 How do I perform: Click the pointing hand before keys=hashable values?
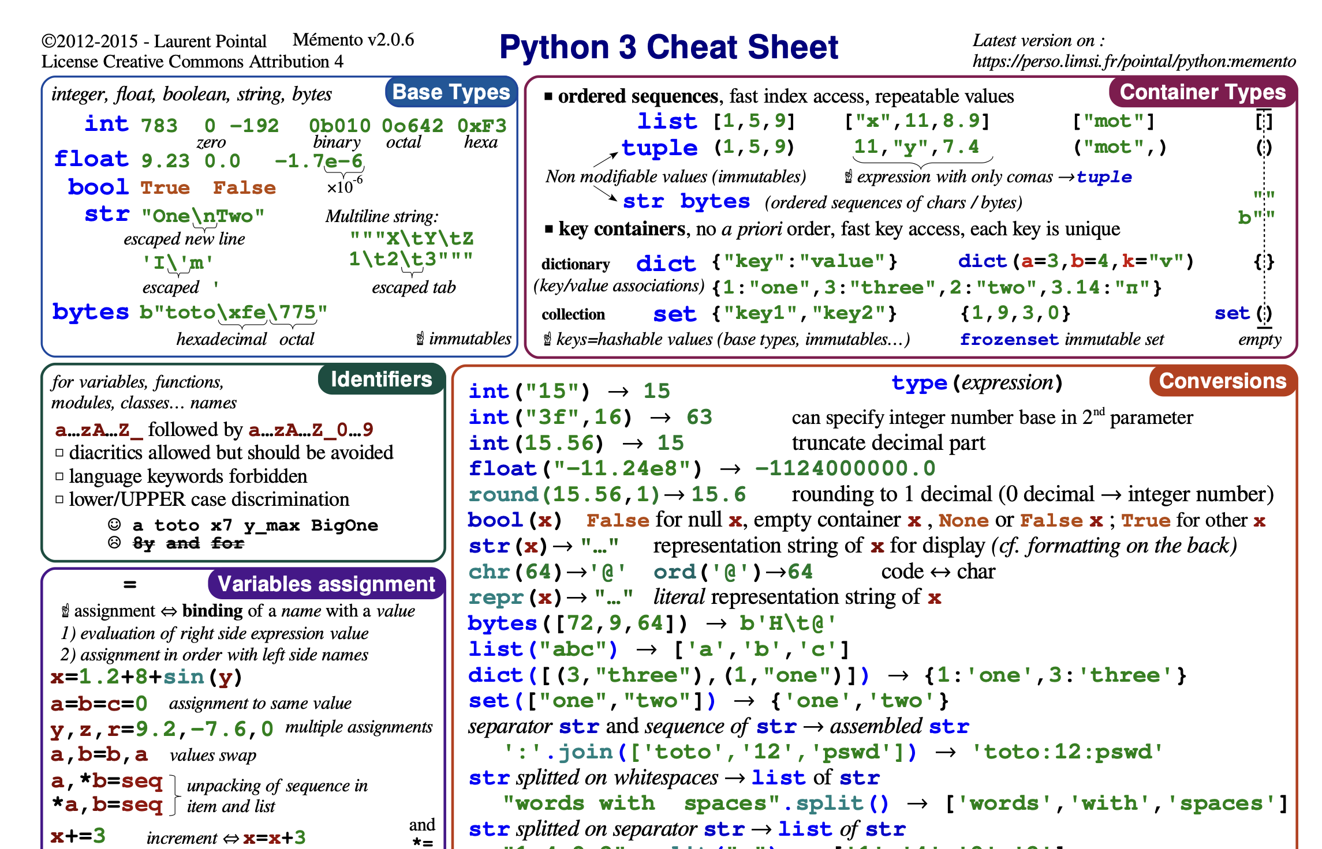(x=547, y=339)
